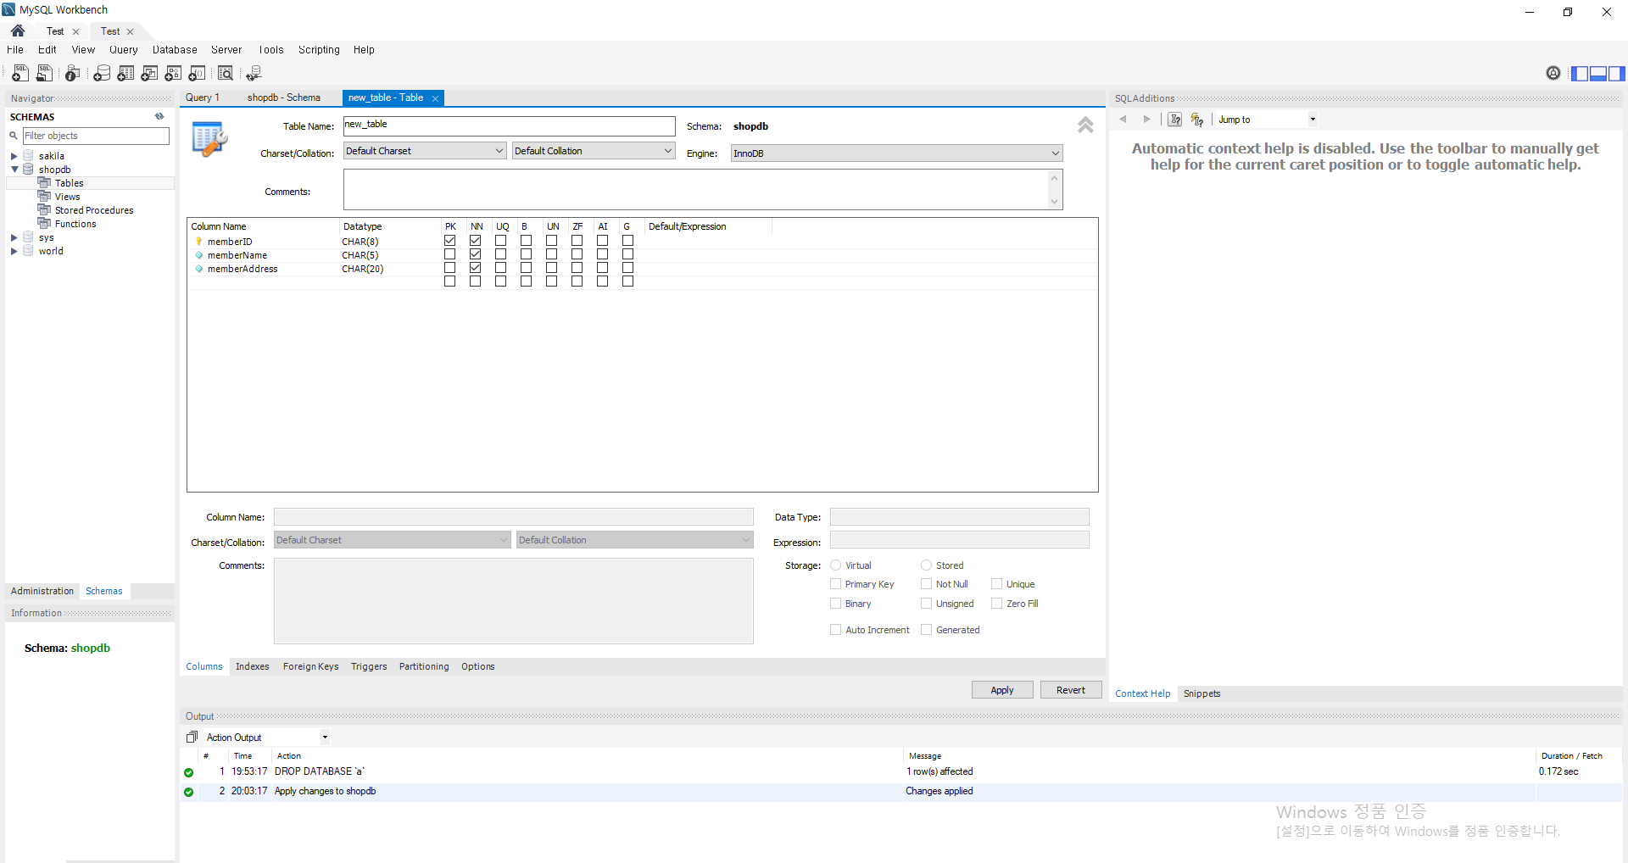Open the Administration navigator tab
The image size is (1628, 863).
pos(42,591)
